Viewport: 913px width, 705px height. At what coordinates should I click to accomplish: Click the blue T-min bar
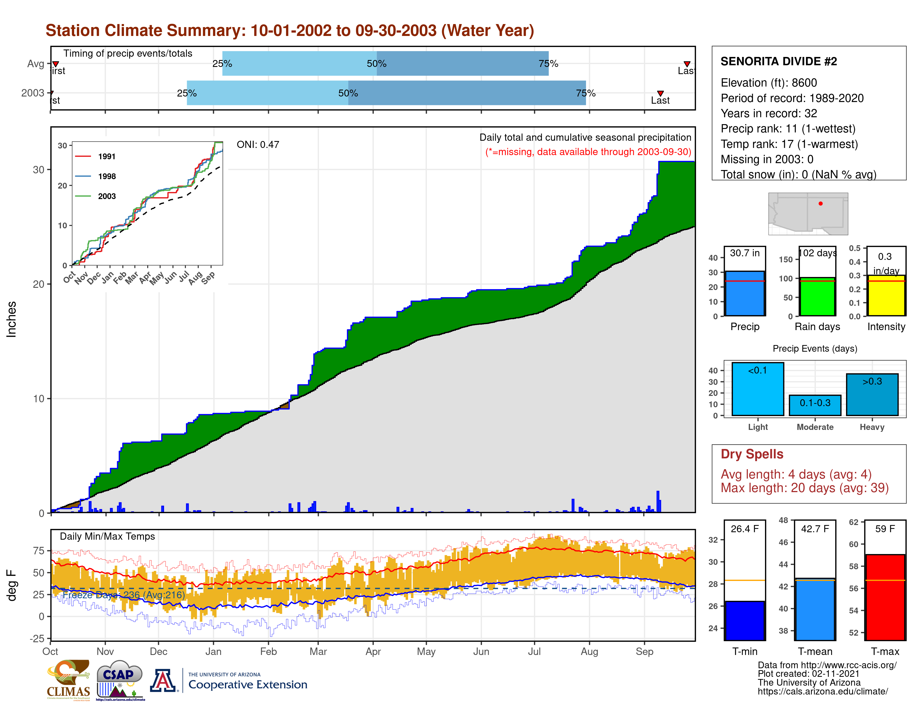tap(745, 621)
